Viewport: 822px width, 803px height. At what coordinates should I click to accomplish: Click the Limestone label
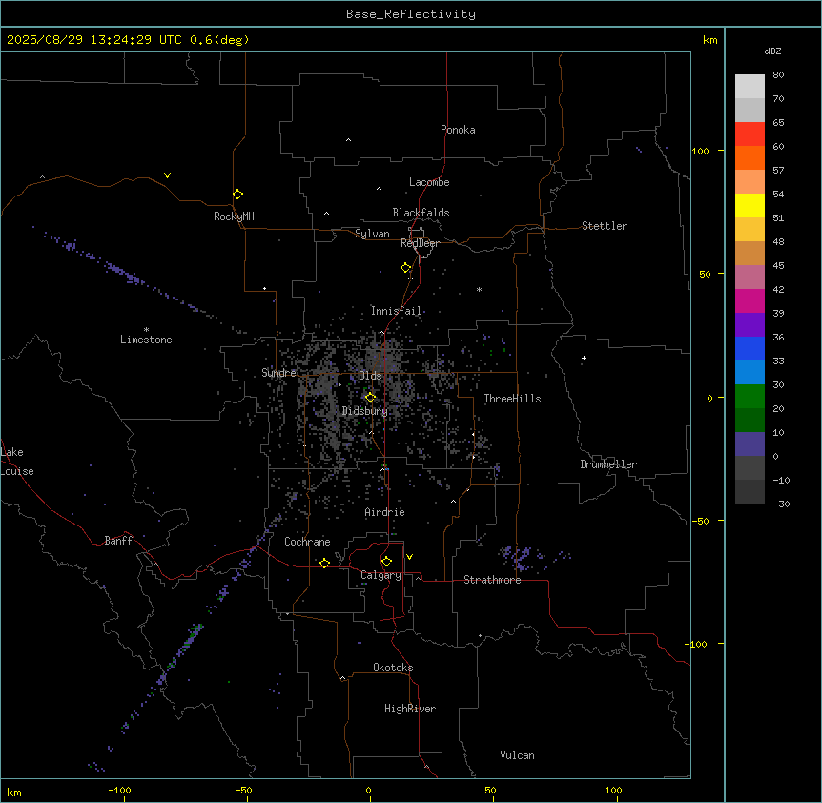tap(146, 340)
